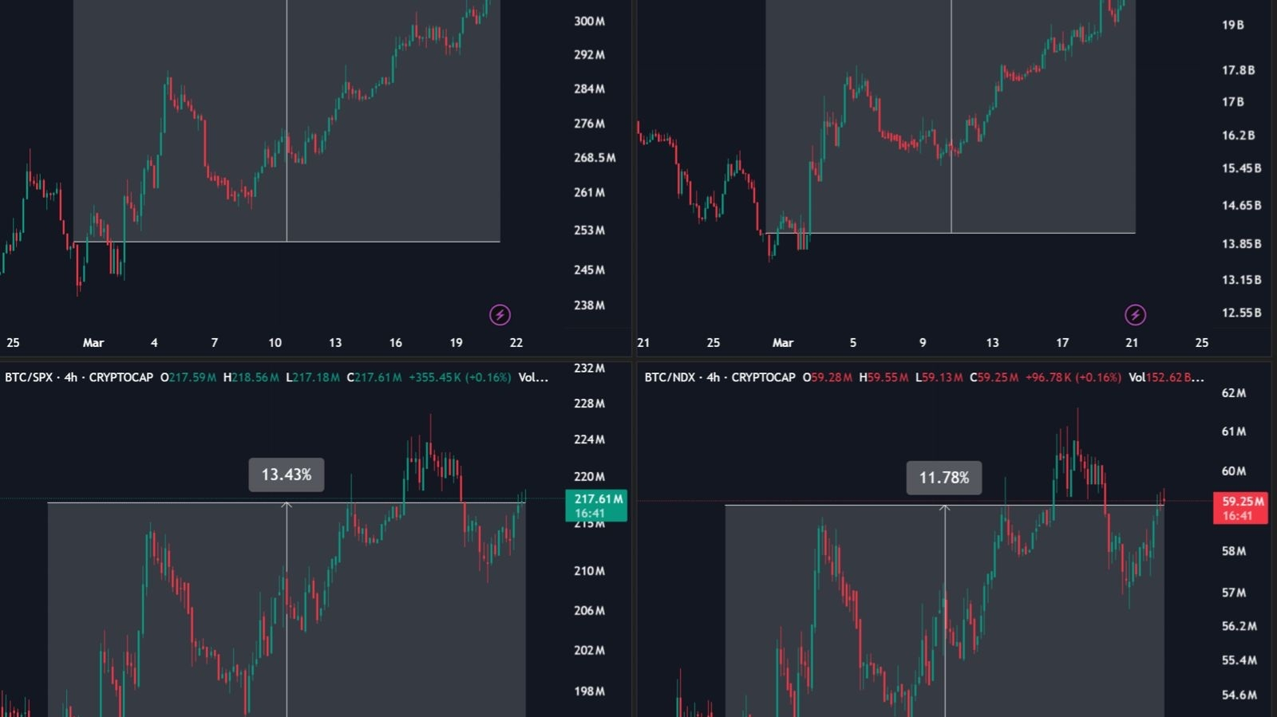Click the high value H218.56M
Screen dimensions: 1277x717
click(x=251, y=377)
